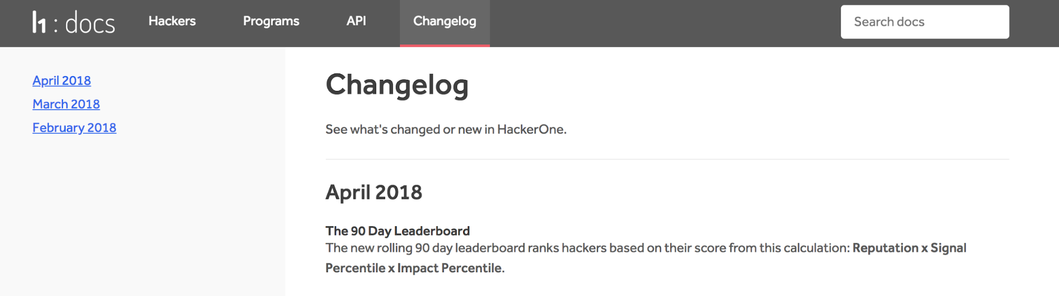
Task: Click the main Changelog page heading
Action: pyautogui.click(x=397, y=85)
